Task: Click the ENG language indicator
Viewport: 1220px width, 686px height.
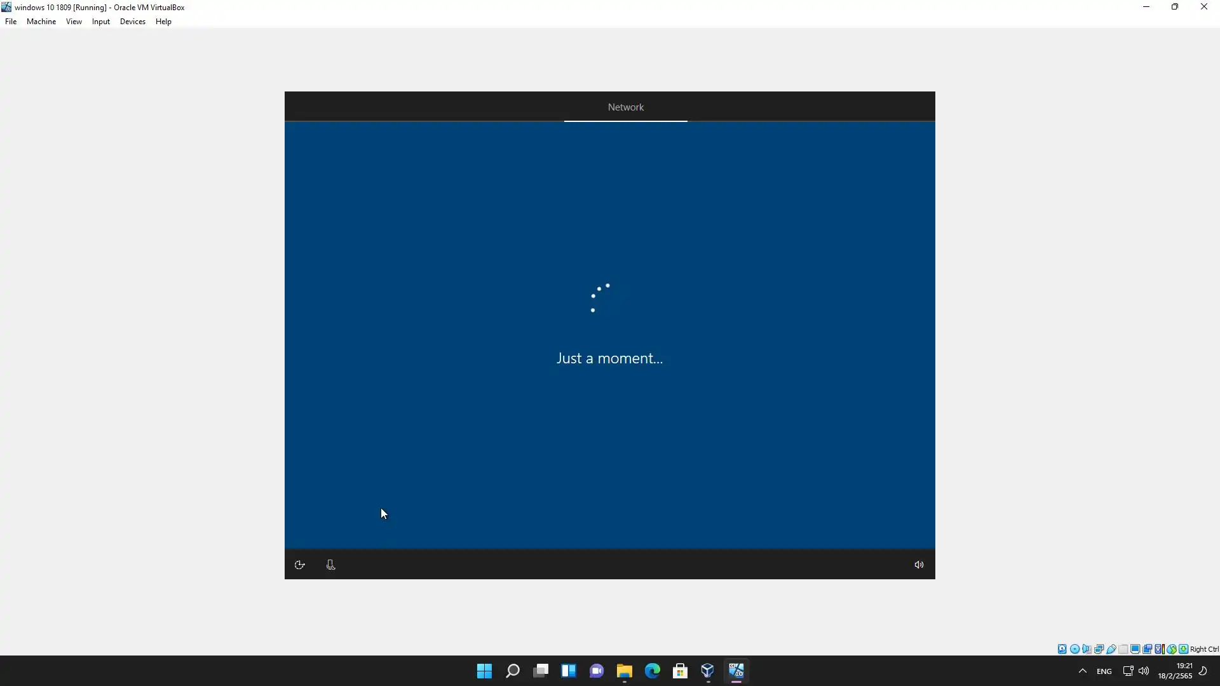Action: pos(1104,671)
